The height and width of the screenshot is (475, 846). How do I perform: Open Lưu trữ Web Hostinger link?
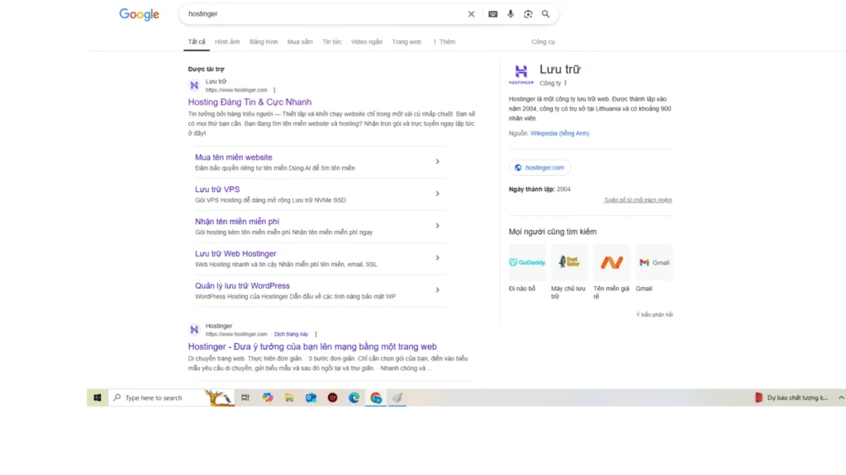pyautogui.click(x=235, y=254)
